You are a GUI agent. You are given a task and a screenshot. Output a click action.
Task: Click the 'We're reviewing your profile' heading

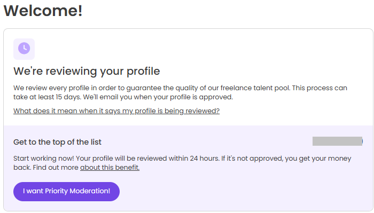tap(87, 71)
